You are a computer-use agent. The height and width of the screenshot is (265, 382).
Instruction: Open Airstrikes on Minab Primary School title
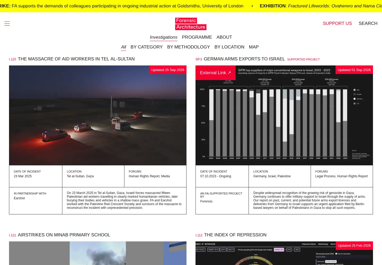(x=64, y=235)
